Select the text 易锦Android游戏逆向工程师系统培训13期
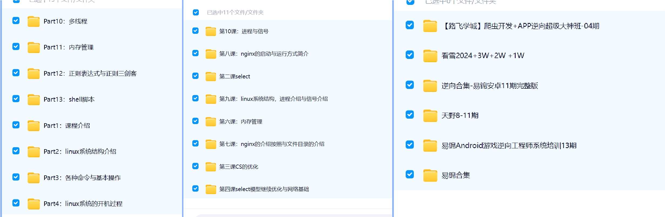This screenshot has width=665, height=217. 509,146
